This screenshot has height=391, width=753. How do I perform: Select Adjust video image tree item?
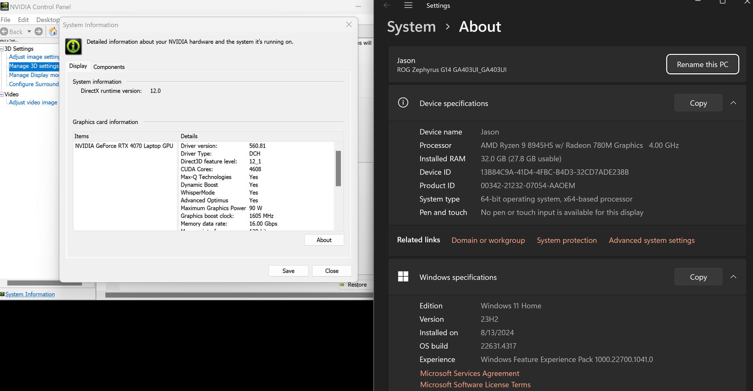click(x=33, y=102)
